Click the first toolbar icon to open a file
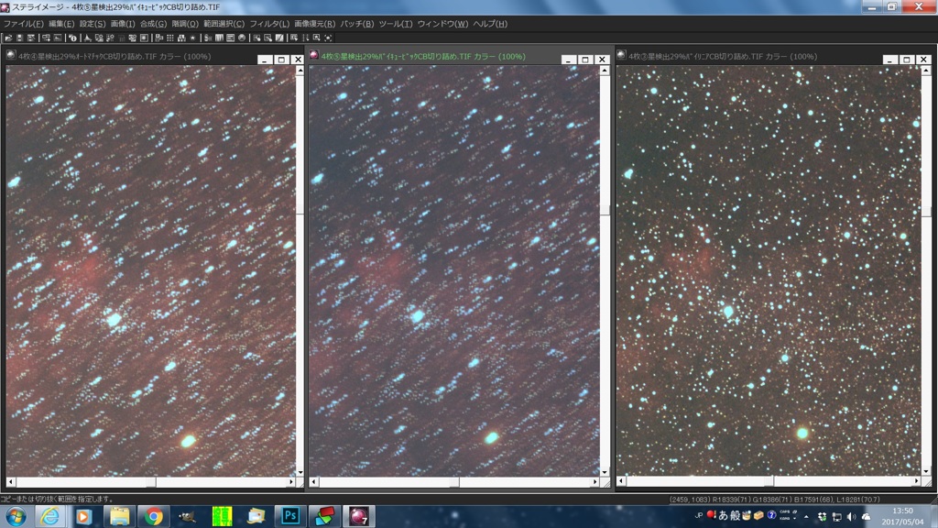This screenshot has width=938, height=528. click(x=7, y=38)
